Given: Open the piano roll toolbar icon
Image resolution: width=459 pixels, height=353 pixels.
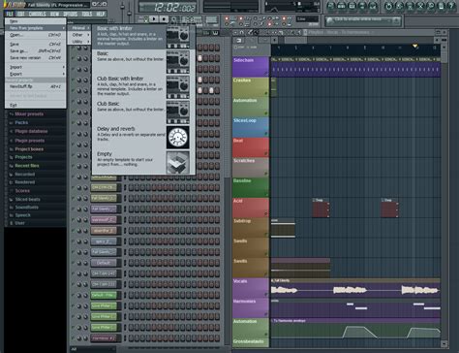Looking at the screenshot, I should tap(352, 6).
